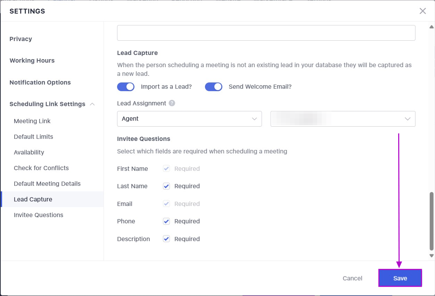
Task: Click the Cancel button
Action: tap(352, 278)
